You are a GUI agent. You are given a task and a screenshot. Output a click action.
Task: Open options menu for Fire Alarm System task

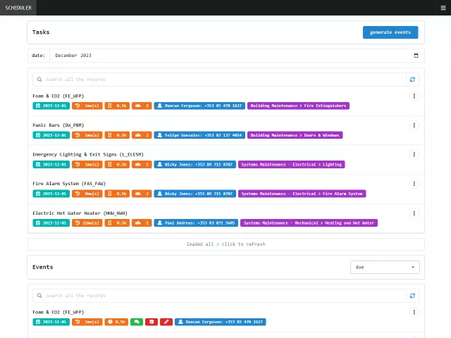pos(414,184)
